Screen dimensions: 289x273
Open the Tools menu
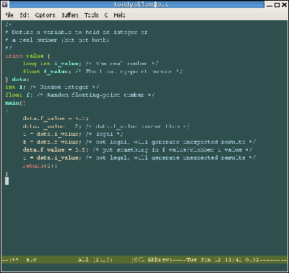[x=91, y=15]
